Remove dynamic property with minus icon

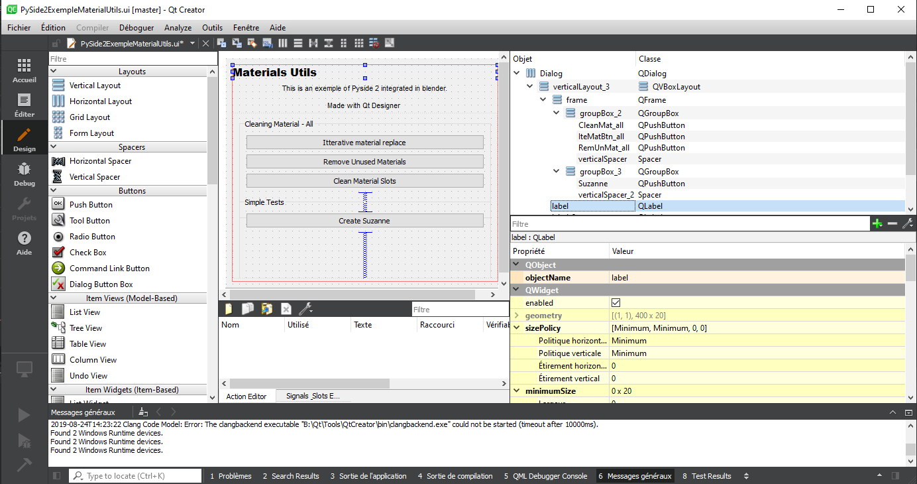(892, 224)
